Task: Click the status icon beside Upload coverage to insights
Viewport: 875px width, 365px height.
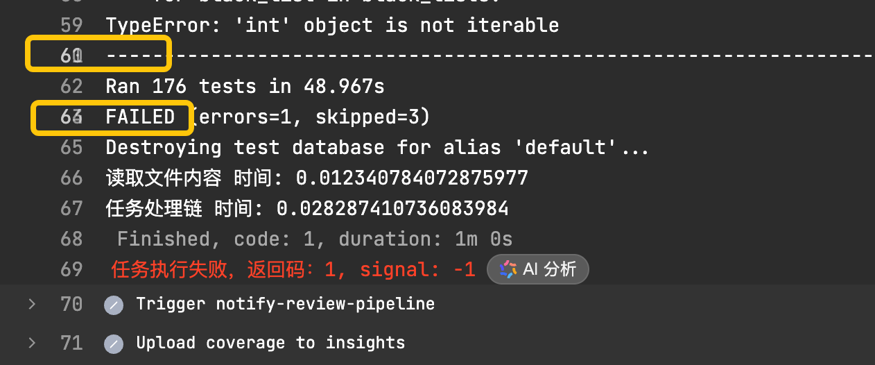Action: click(113, 343)
